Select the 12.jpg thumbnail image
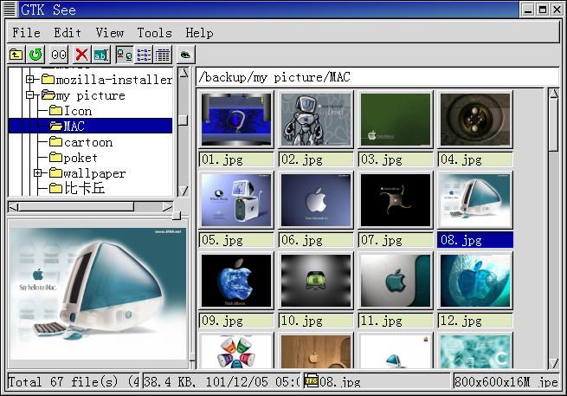Viewport: 567px width, 396px height. click(475, 281)
